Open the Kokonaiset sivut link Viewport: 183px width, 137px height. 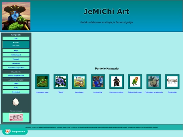(x=42, y=92)
